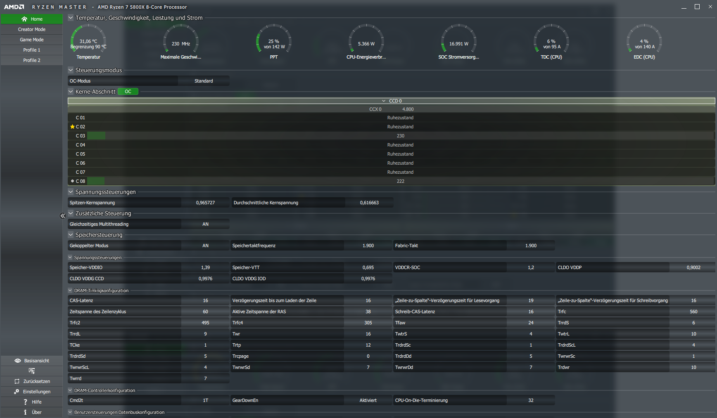Click CAS-Latenz value 16
The width and height of the screenshot is (717, 418).
click(205, 300)
